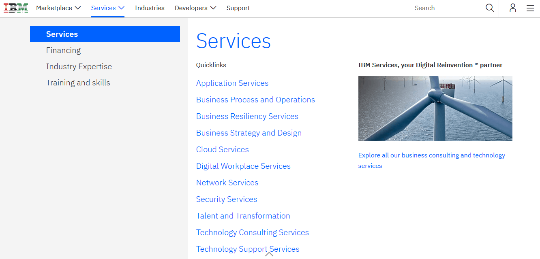
Task: Select Industry Expertise in the sidebar
Action: point(79,66)
